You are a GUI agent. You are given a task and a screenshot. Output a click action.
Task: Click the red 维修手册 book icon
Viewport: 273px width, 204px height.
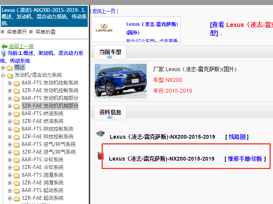(100, 156)
